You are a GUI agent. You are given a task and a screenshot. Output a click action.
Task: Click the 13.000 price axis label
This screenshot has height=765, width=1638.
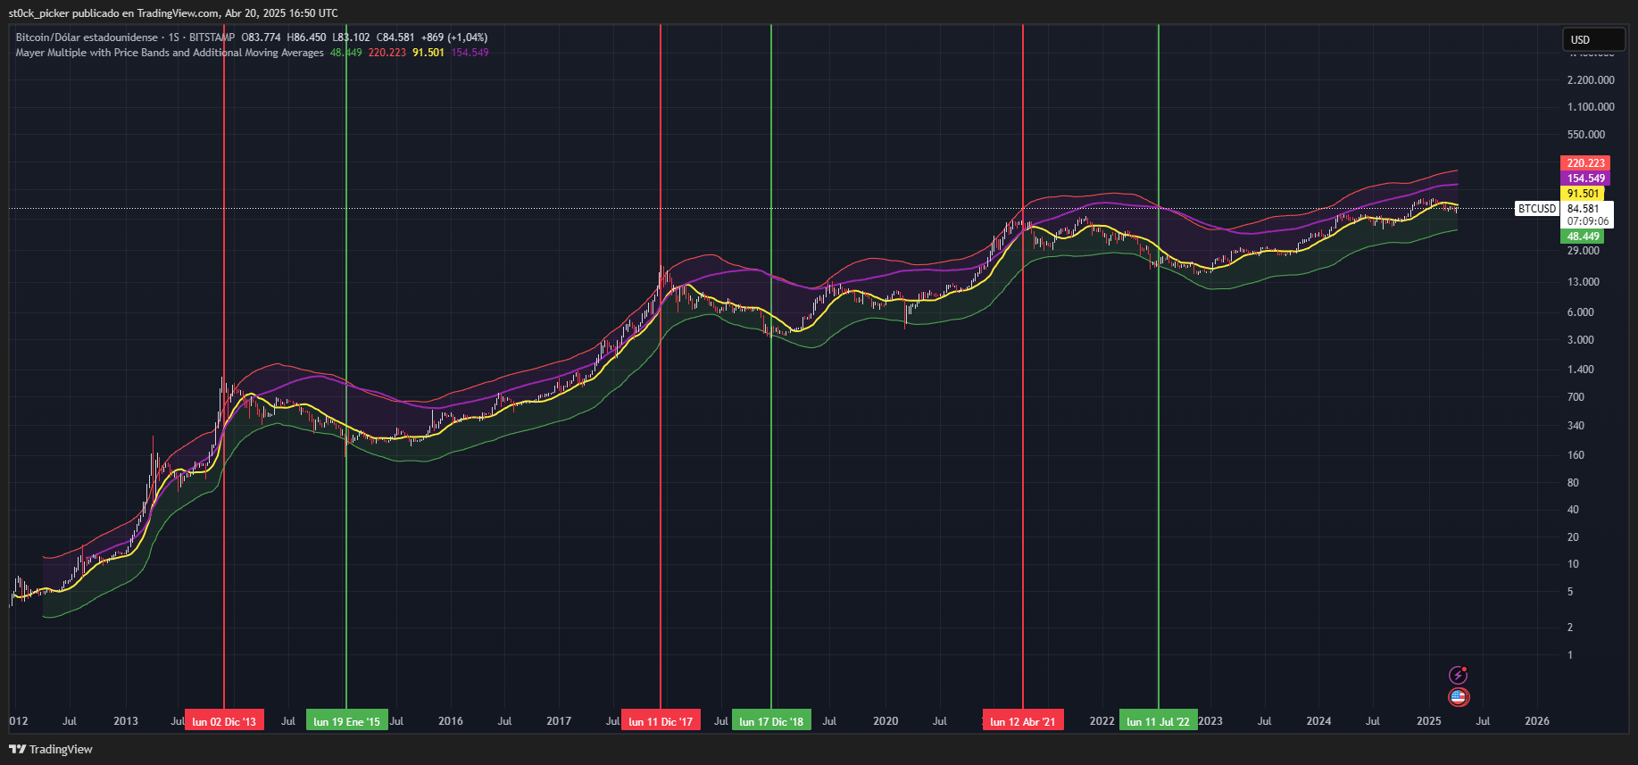tap(1584, 282)
